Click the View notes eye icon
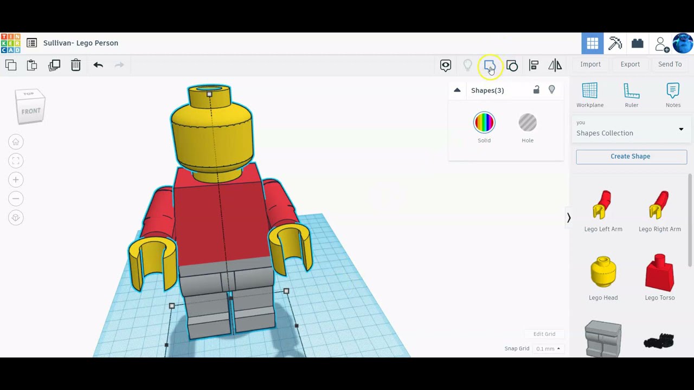The width and height of the screenshot is (694, 390). [446, 66]
